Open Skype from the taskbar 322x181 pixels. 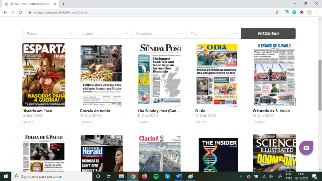(x=168, y=176)
